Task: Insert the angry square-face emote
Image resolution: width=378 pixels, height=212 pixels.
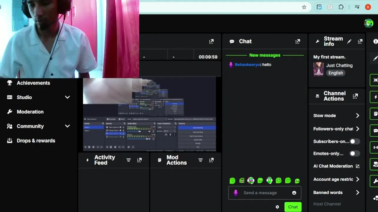Action: (x=242, y=180)
